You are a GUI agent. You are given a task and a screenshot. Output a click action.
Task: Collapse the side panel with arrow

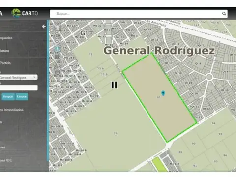(x=44, y=26)
